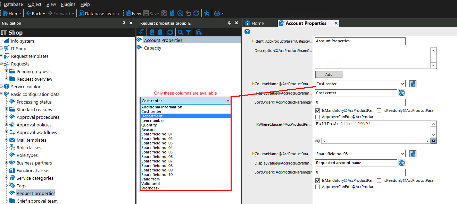Click the Add button below Description
The image size is (457, 204).
coord(329,74)
